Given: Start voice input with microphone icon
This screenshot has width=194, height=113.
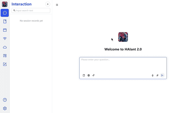Looking at the screenshot, I should click(x=152, y=75).
